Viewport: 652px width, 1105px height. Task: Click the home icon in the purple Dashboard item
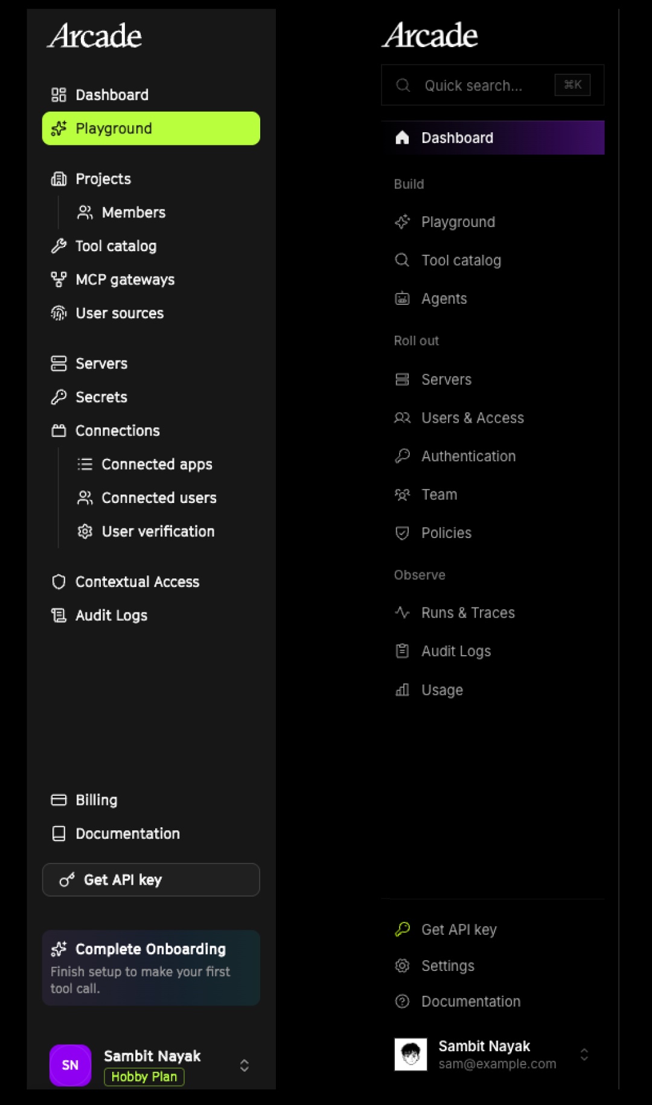pyautogui.click(x=402, y=138)
